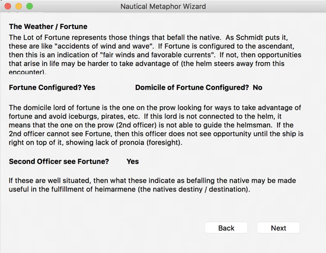Viewport: 326px width, 253px height.
Task: Maximize the window using the green button
Action: pos(30,7)
